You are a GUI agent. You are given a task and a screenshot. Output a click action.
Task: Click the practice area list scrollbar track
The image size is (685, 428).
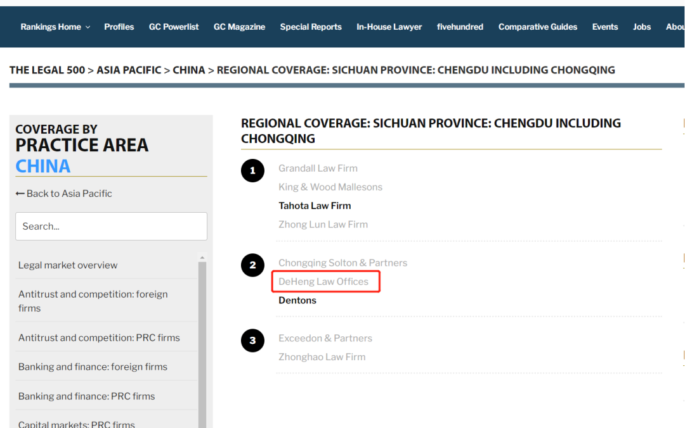coord(202,344)
